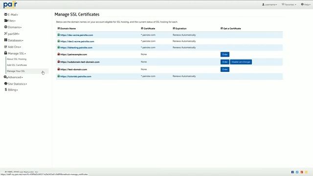Click green lock for bbtesting.pairsite.com

coord(59,47)
